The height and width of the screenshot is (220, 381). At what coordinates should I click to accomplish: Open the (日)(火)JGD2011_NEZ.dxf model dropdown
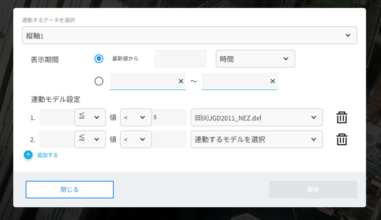256,117
